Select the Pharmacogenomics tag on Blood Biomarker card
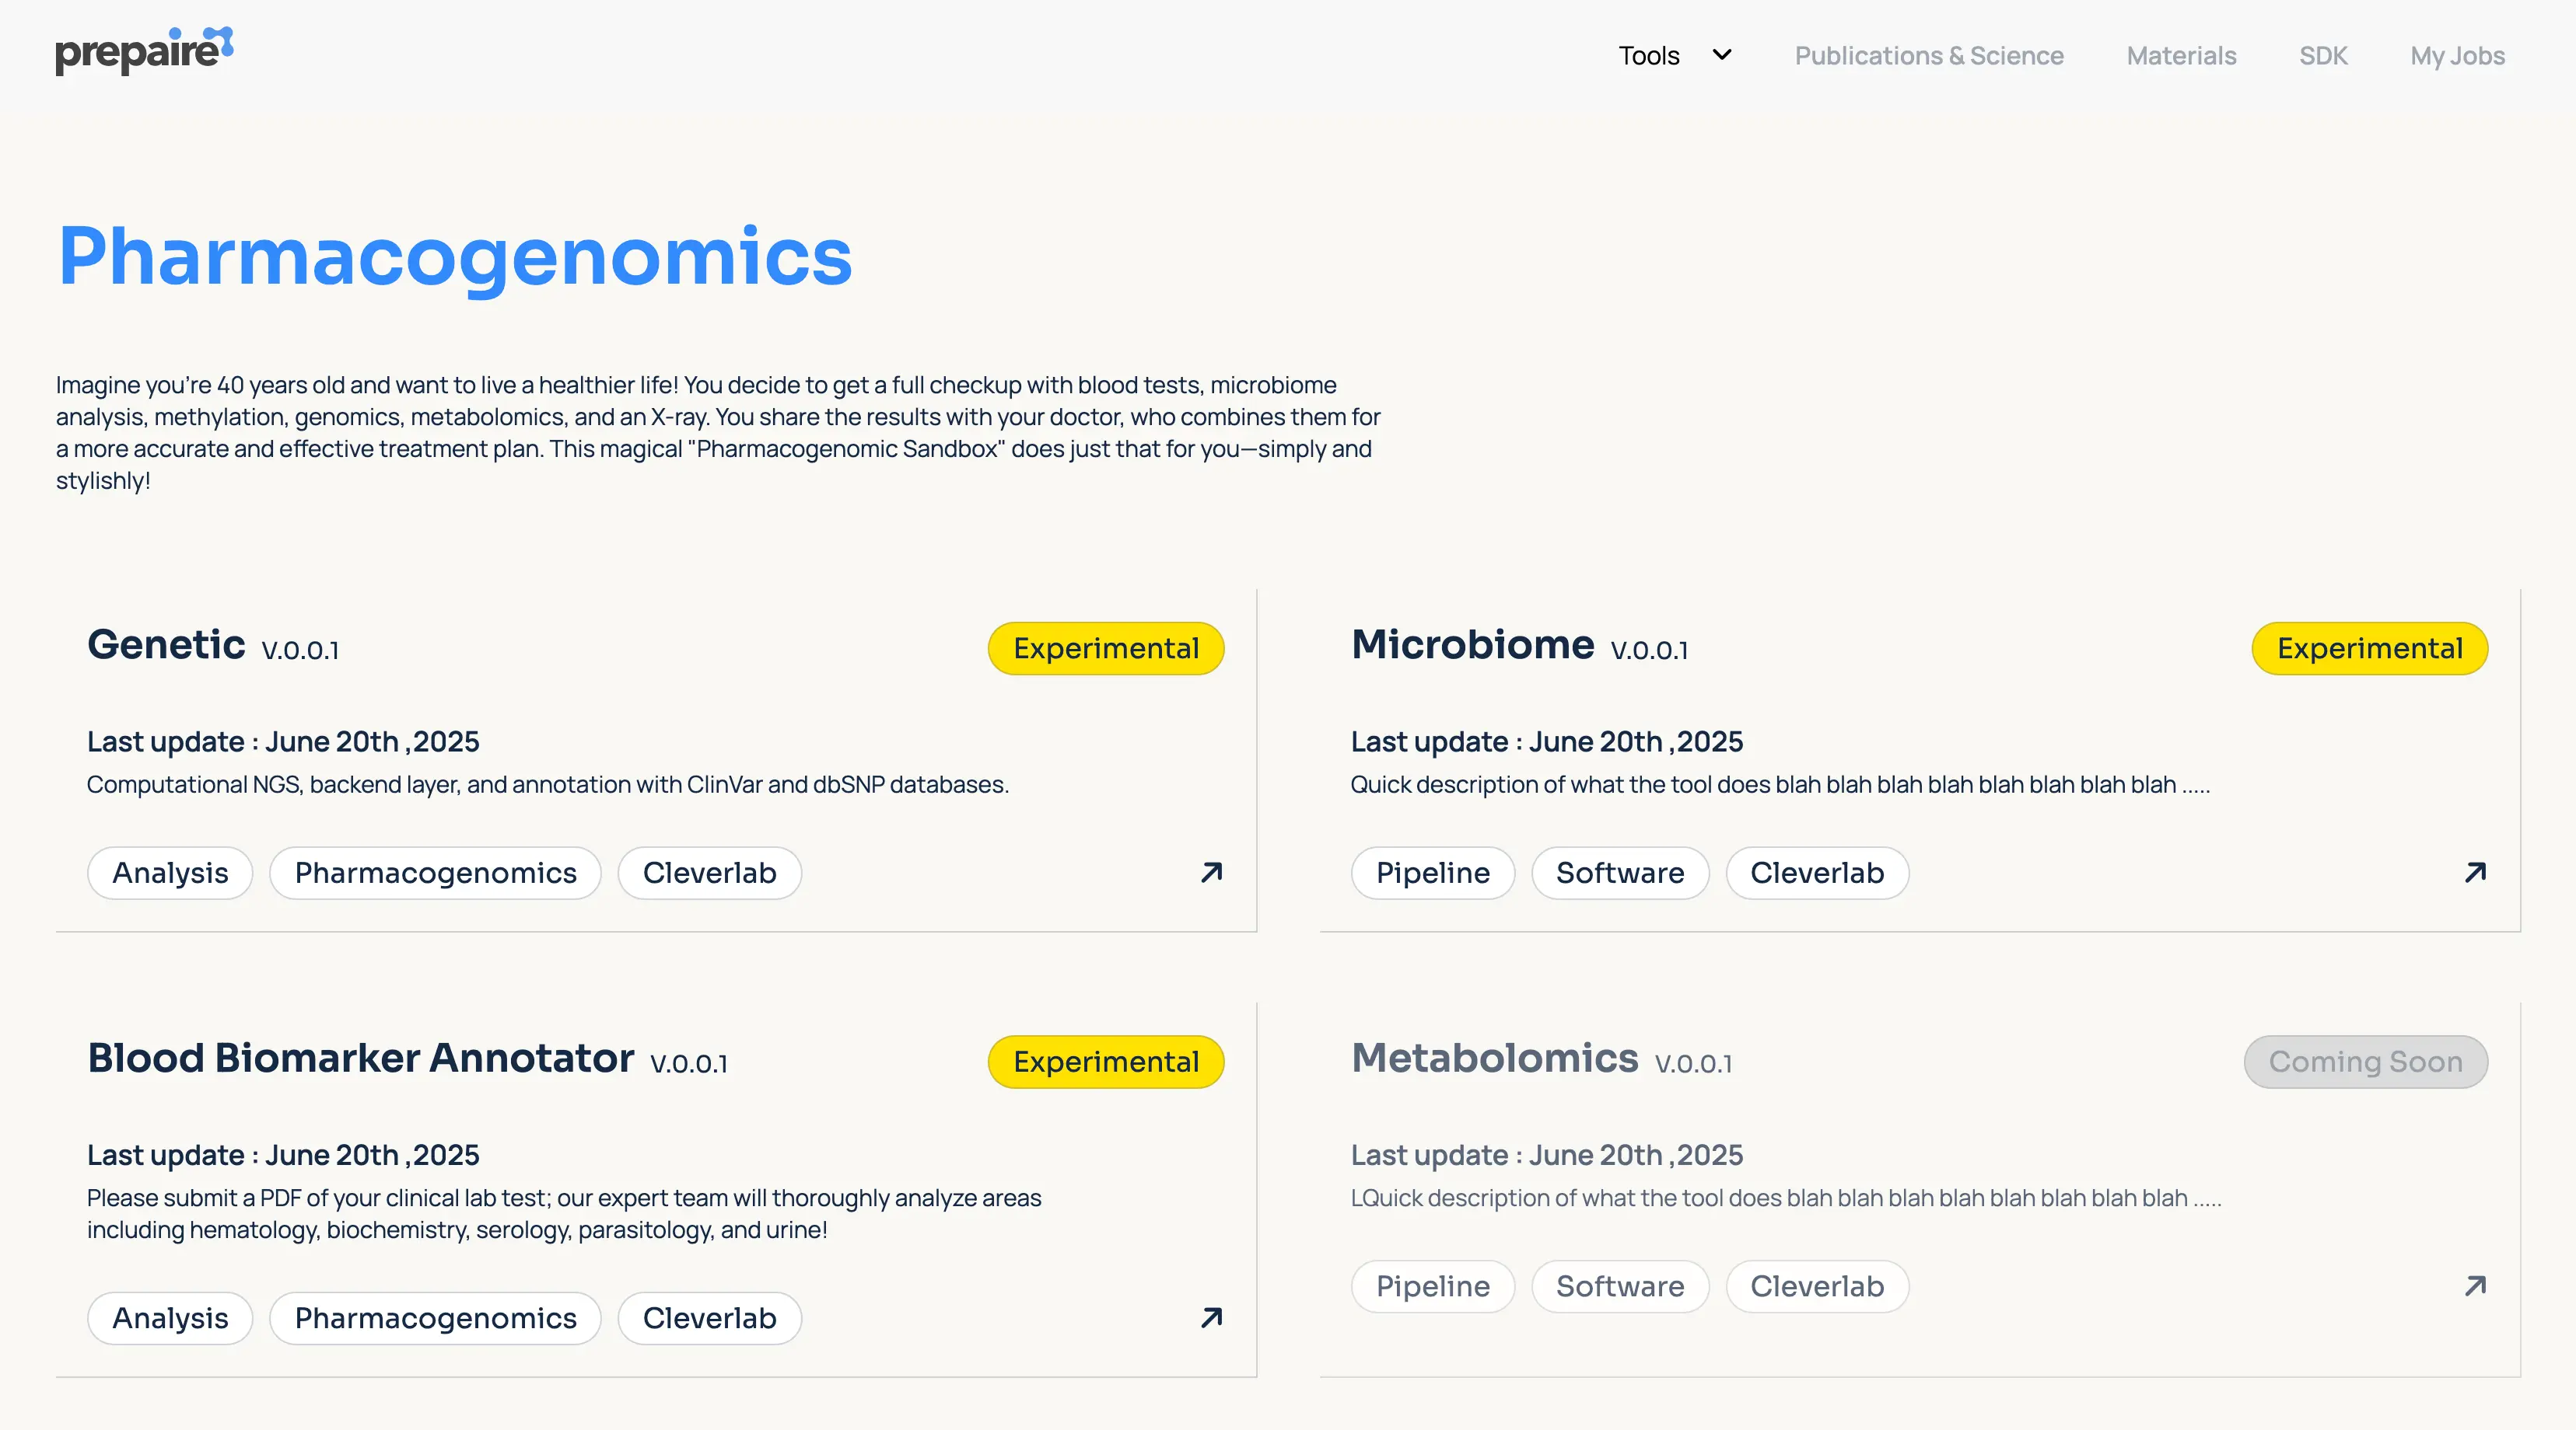The image size is (2576, 1430). coord(435,1318)
